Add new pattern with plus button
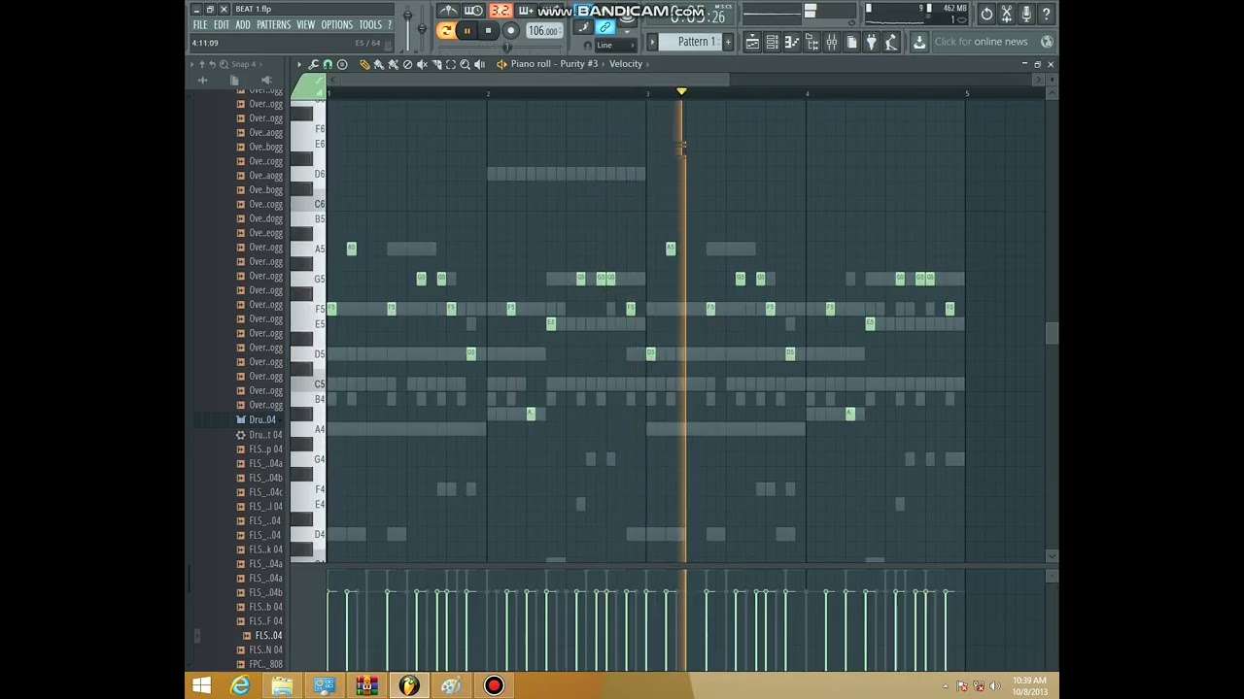Viewport: 1244px width, 699px height. 728,42
